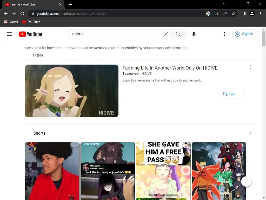Open the Google icon in the address bar

coord(208,14)
